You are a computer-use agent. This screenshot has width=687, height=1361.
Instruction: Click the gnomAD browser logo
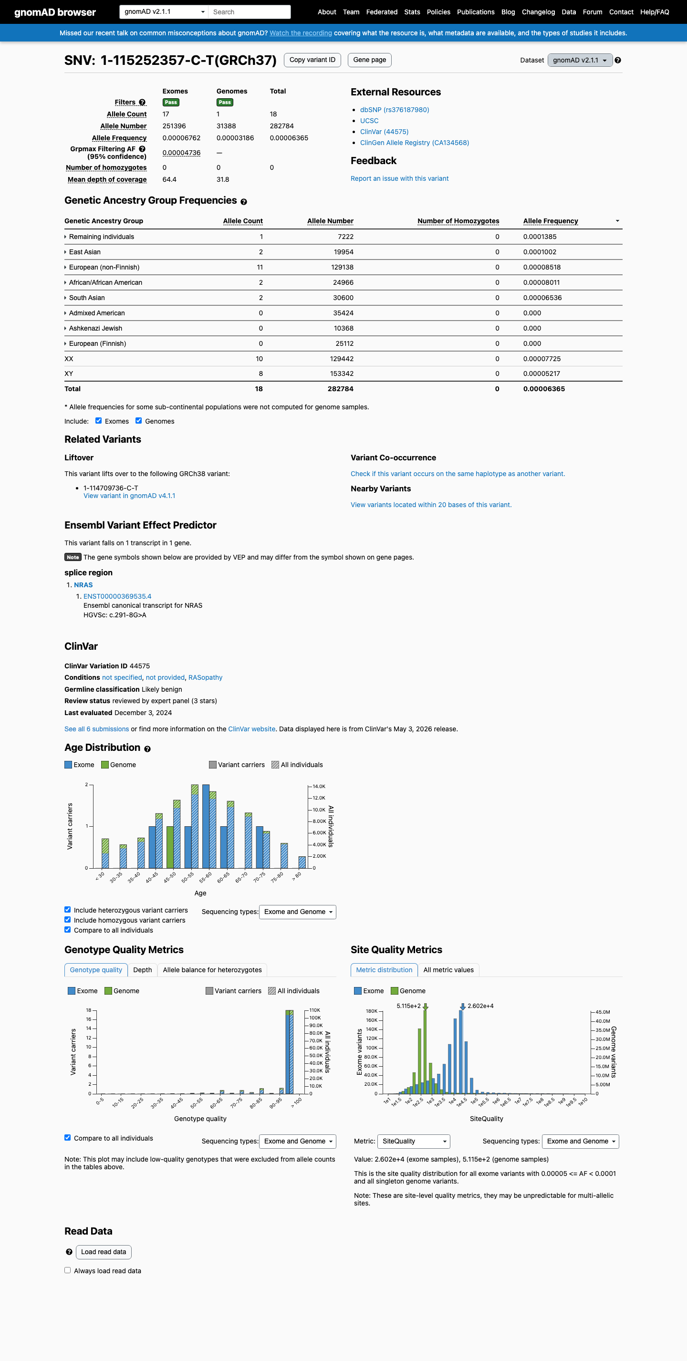coord(55,12)
